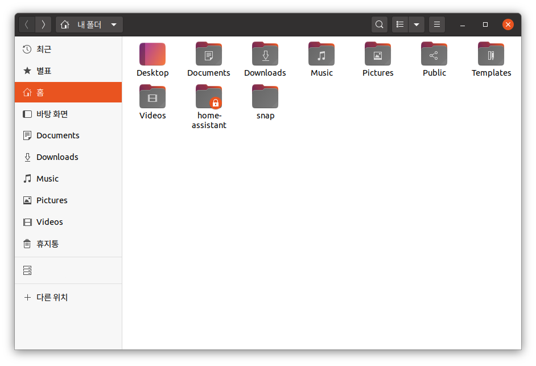Image resolution: width=536 pixels, height=366 pixels.
Task: Select the Music folder icon in main area
Action: pos(321,54)
